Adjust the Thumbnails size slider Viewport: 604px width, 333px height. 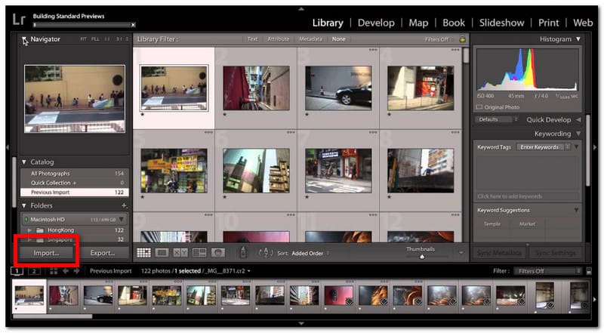423,256
